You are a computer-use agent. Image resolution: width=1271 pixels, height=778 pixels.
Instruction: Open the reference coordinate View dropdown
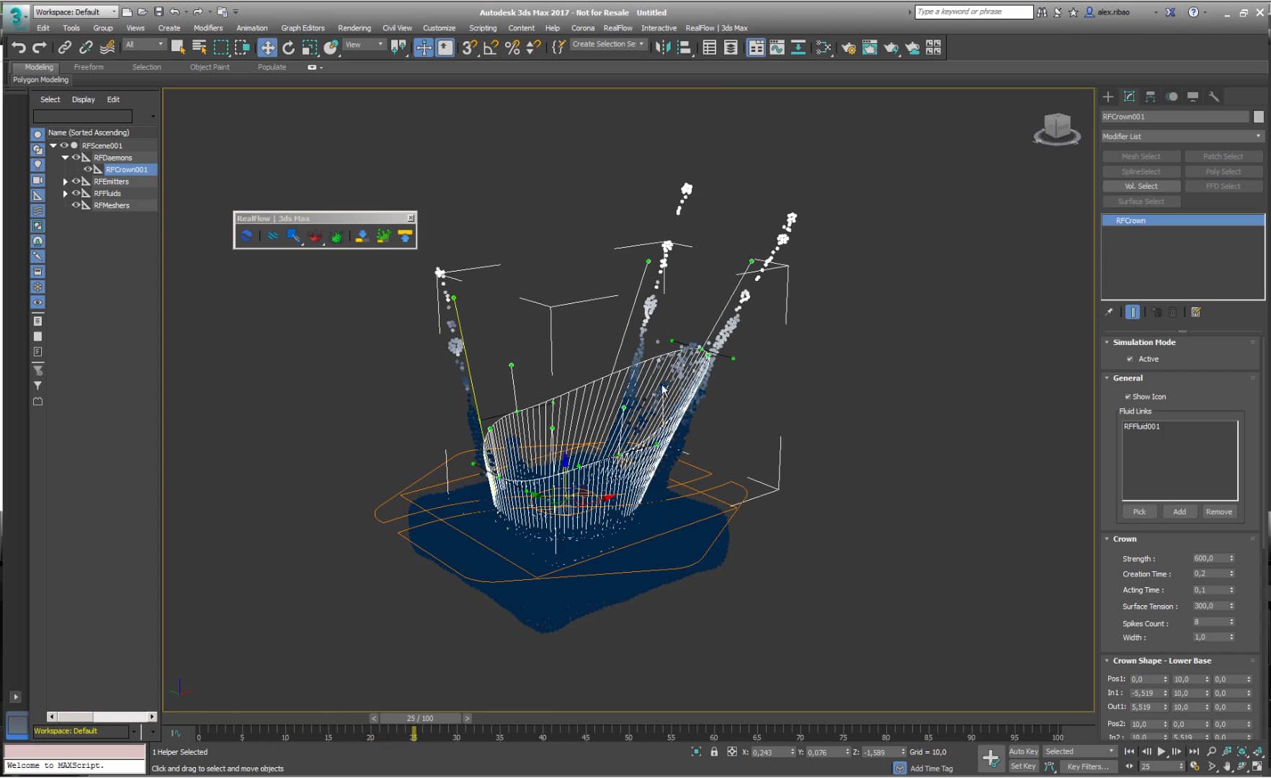[365, 45]
